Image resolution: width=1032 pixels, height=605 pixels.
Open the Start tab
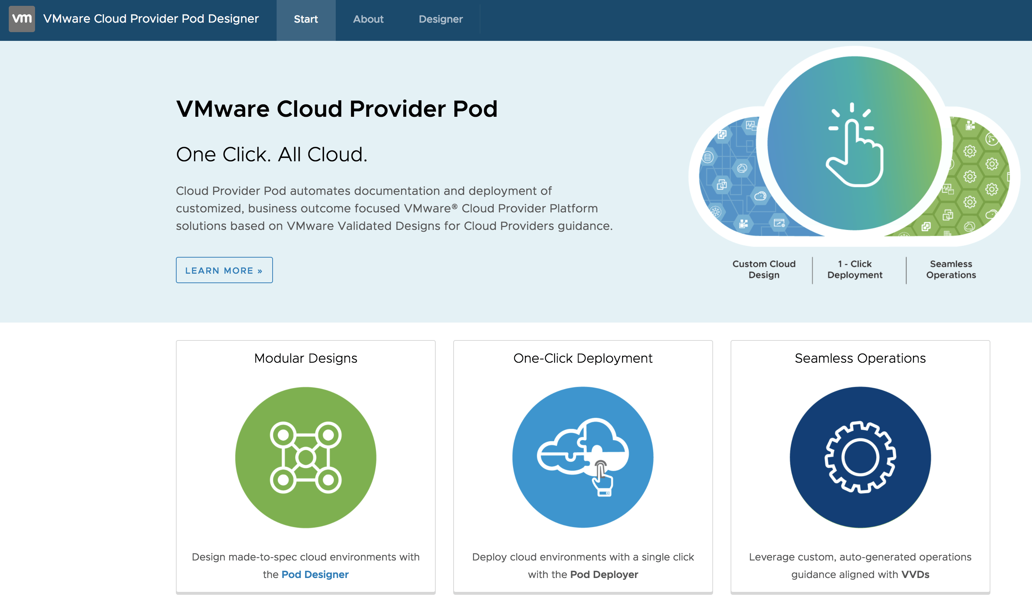(306, 20)
